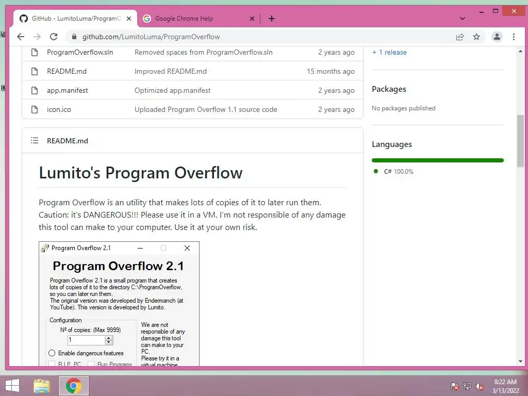
Task: Share this page using the share icon
Action: click(x=459, y=37)
